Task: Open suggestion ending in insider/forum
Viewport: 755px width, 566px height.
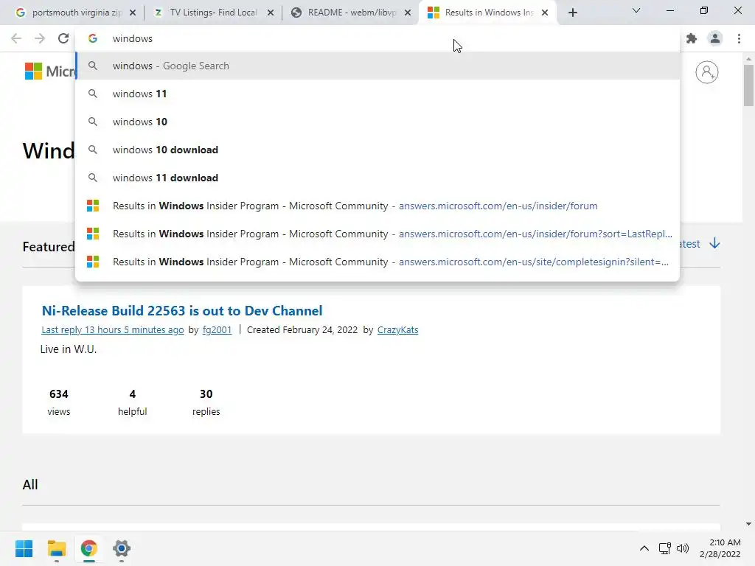Action: 377,206
